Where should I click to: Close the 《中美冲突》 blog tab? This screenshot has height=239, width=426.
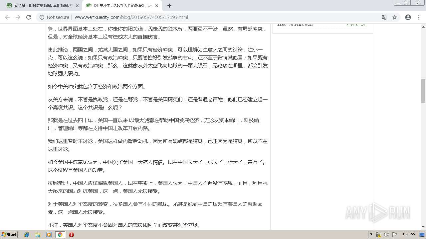click(157, 6)
